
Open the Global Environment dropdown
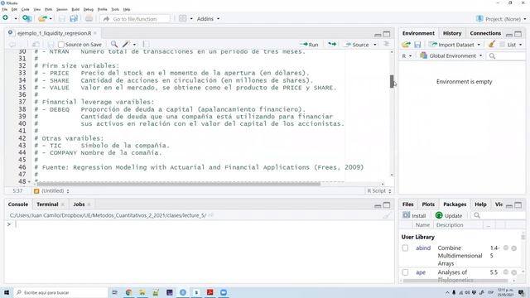[x=450, y=55]
